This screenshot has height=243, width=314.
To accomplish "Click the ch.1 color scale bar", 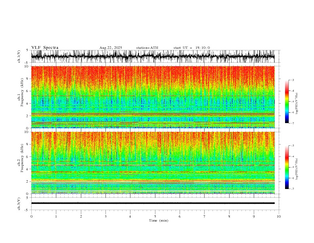I will tap(287, 102).
